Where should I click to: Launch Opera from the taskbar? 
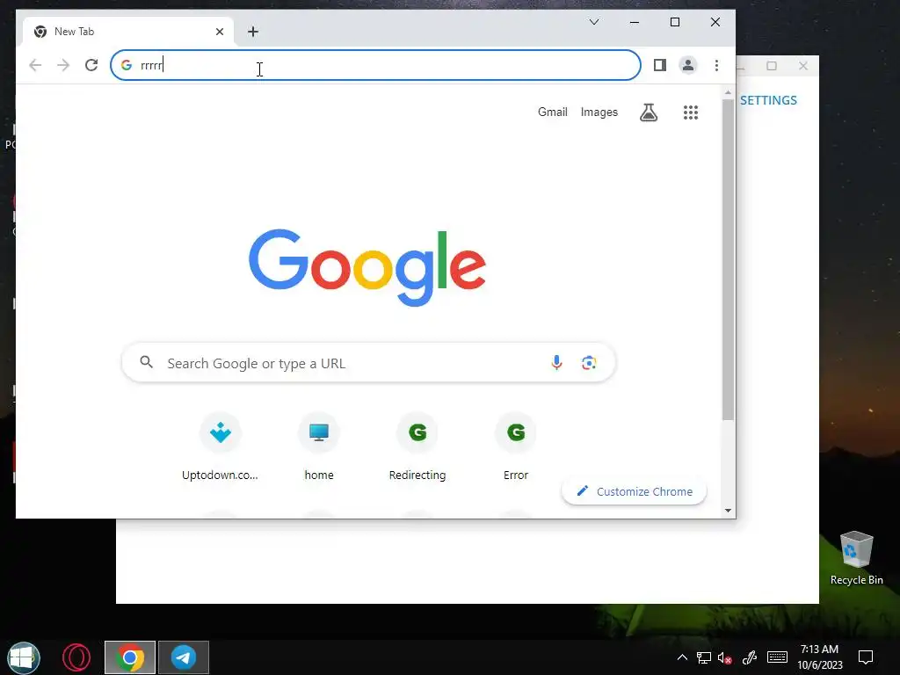pos(76,657)
